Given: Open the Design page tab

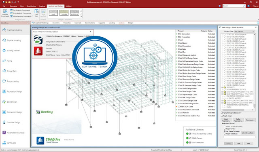Looking at the screenshot, I should click(x=130, y=23).
